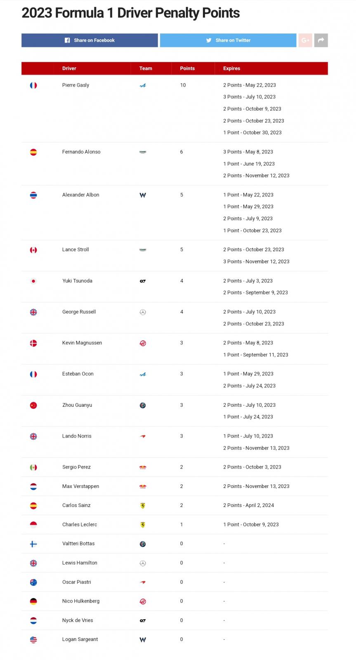Click the Points column header

(x=187, y=68)
